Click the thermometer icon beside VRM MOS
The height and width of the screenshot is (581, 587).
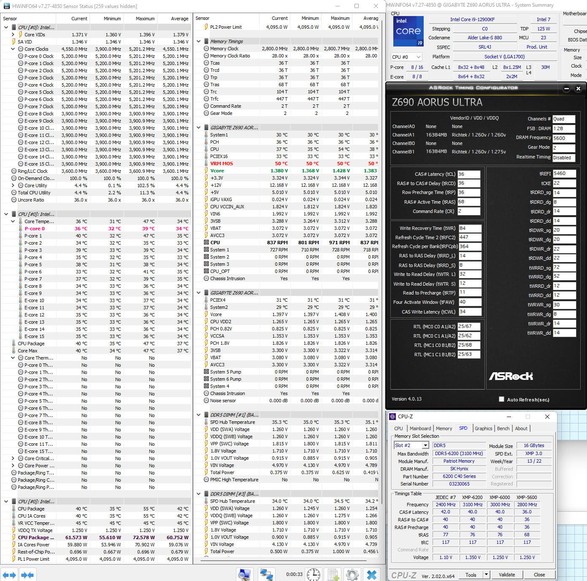(x=206, y=164)
